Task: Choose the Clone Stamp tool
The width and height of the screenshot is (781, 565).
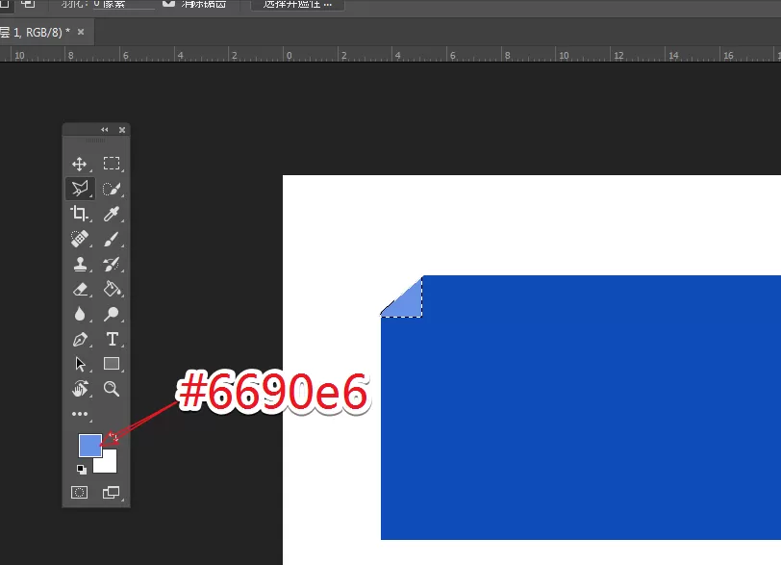Action: [80, 264]
